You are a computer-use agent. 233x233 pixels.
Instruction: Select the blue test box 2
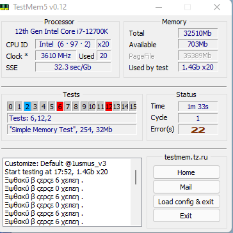[x=27, y=107]
